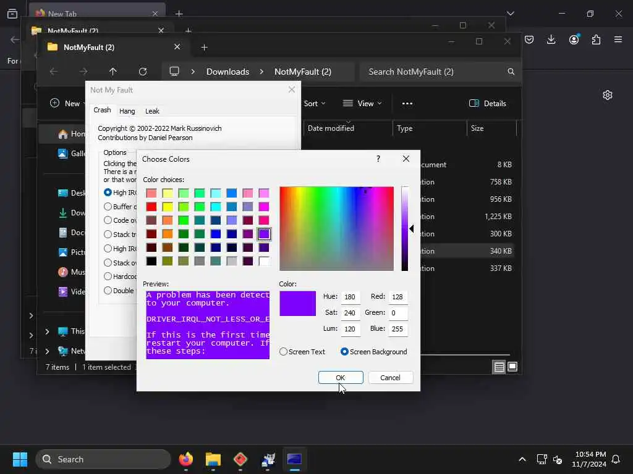Select Code overwrite radio option

(108, 220)
